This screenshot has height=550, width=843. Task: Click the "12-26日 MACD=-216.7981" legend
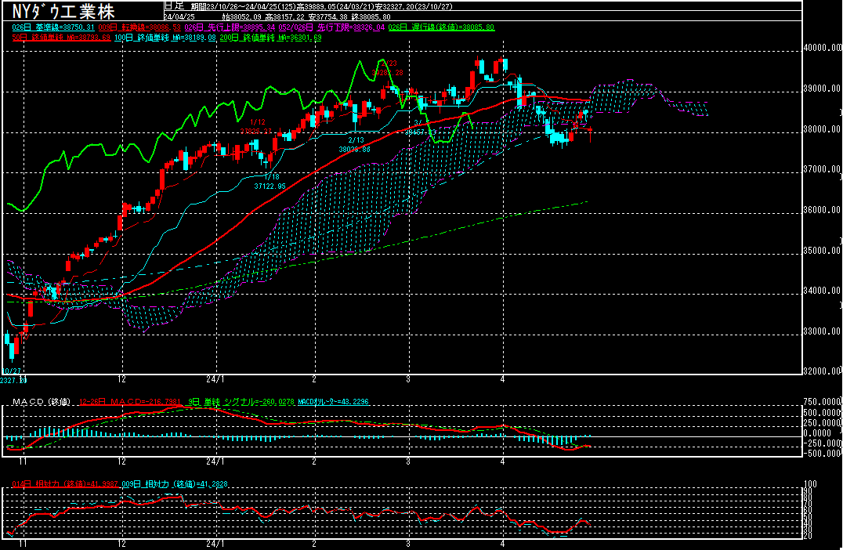tap(129, 402)
